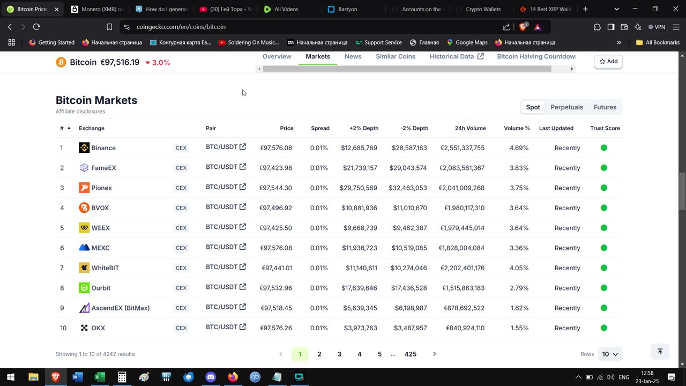
Task: Select Spot market type
Action: [533, 107]
